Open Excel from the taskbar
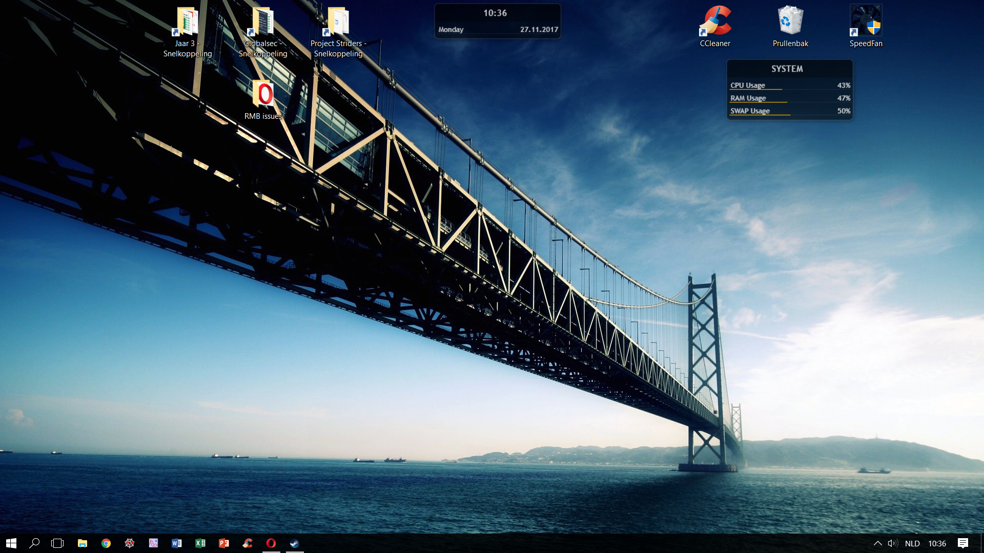Viewport: 984px width, 553px height. [200, 543]
